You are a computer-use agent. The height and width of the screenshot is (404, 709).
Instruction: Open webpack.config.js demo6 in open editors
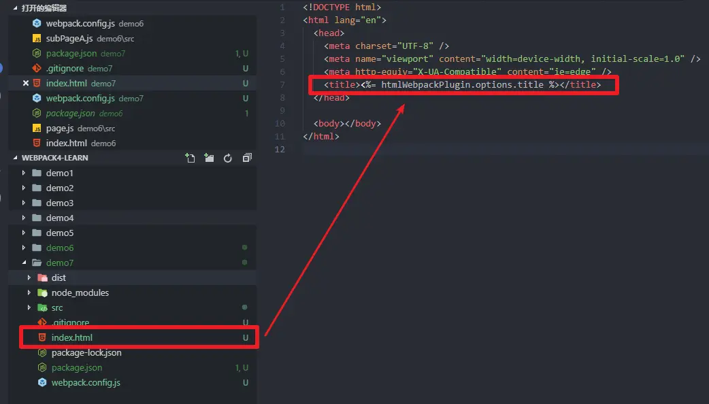[x=133, y=24]
